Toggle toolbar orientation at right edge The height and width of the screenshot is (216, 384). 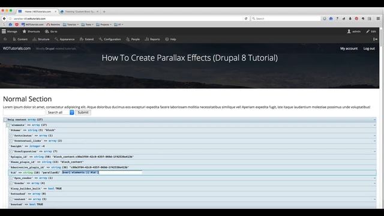375,39
